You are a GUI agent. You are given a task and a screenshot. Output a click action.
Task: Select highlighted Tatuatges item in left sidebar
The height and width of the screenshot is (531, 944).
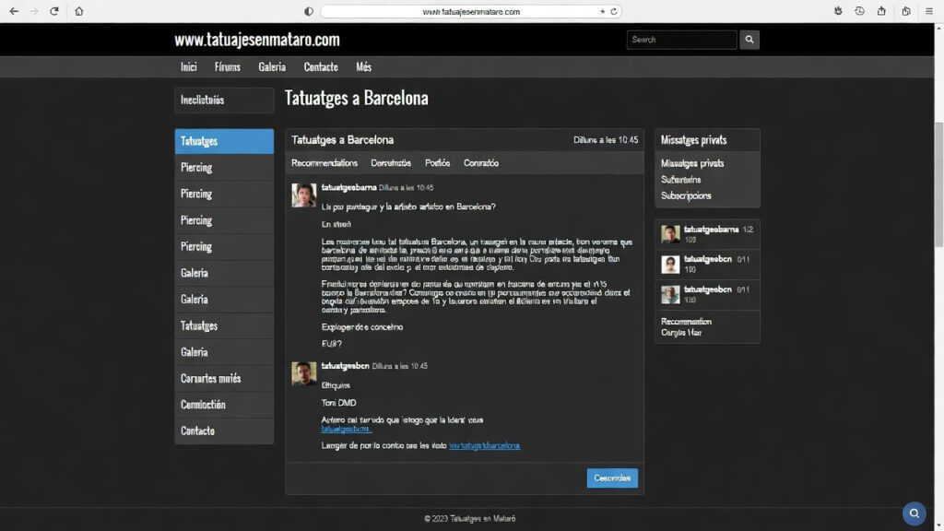click(x=224, y=141)
